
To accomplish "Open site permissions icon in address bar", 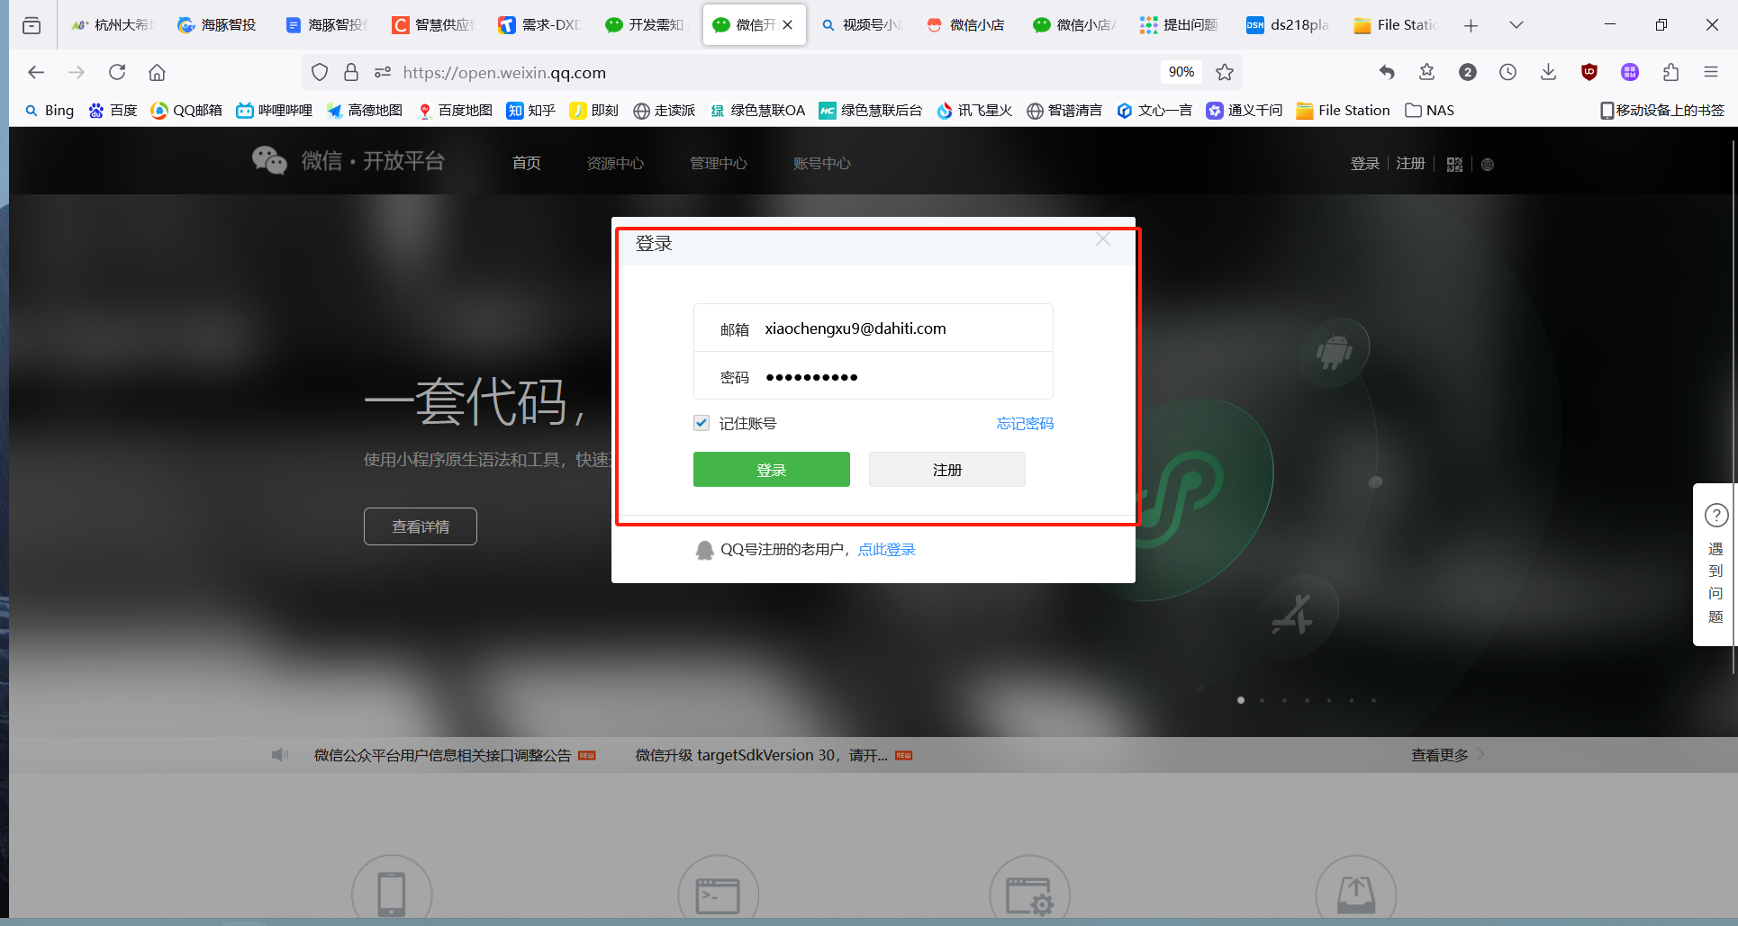I will pyautogui.click(x=383, y=72).
